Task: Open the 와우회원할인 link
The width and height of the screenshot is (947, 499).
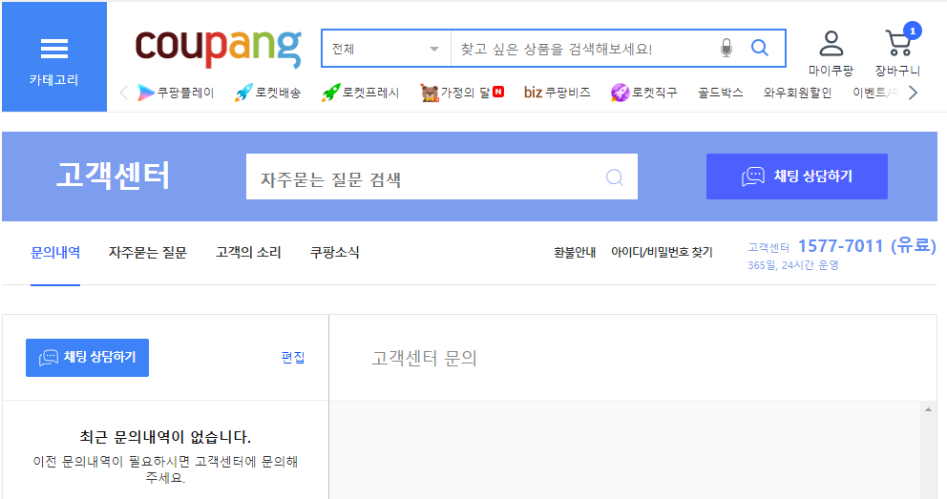Action: 797,93
